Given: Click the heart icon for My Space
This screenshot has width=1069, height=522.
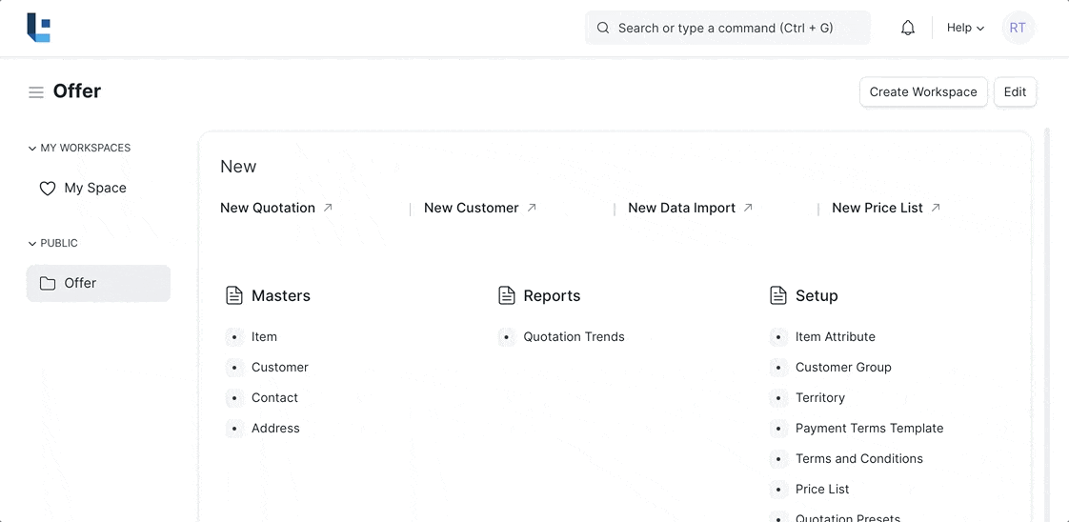Looking at the screenshot, I should tap(48, 189).
